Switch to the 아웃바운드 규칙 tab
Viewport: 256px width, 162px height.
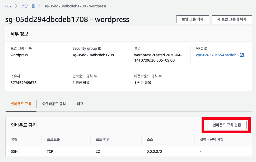point(54,104)
